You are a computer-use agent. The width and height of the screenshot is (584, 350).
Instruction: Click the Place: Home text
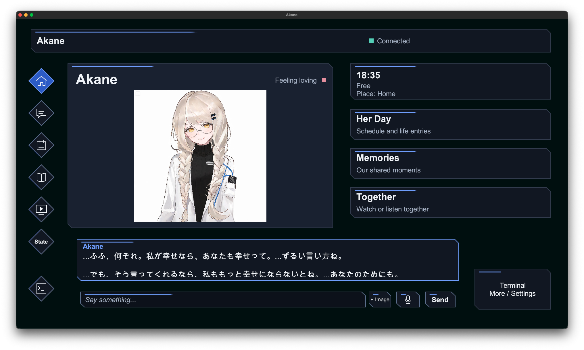point(376,94)
